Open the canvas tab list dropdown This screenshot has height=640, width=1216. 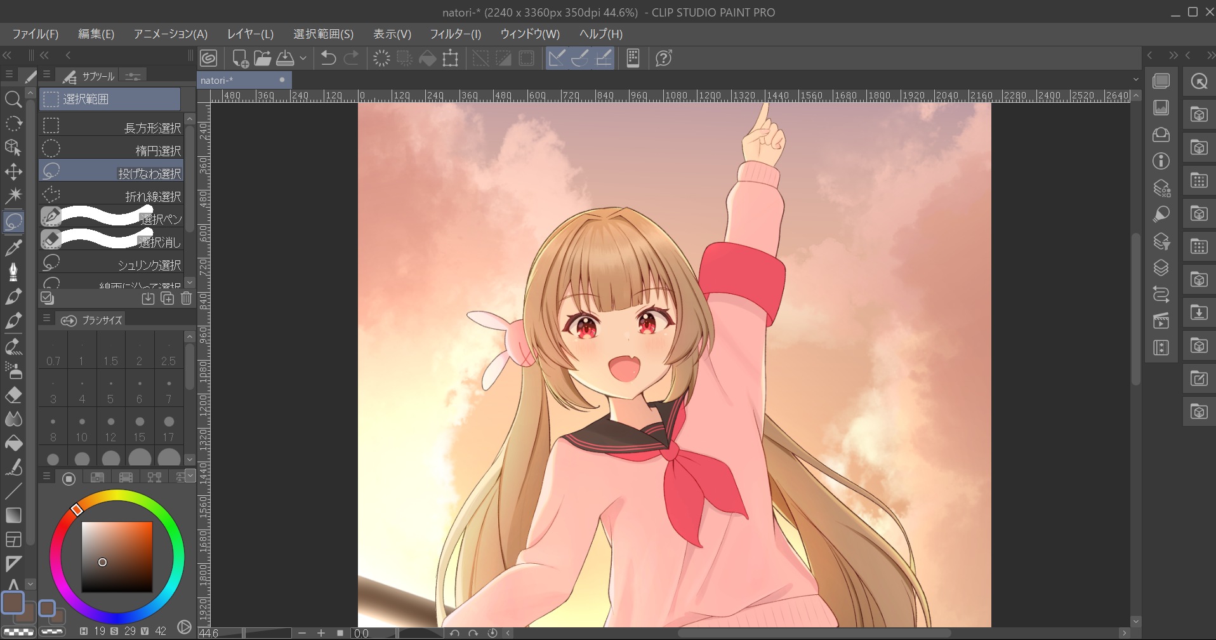click(x=1135, y=80)
